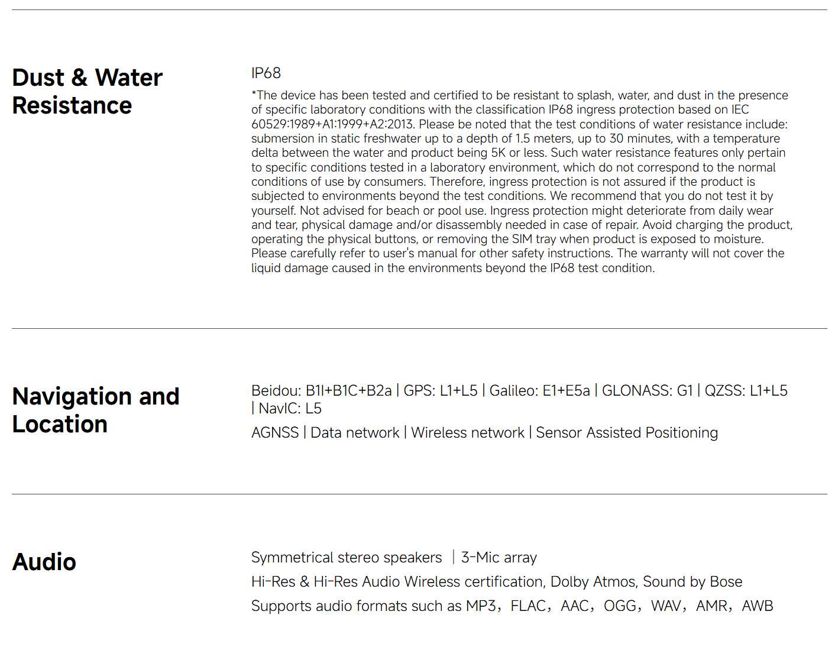The image size is (838, 647).
Task: Click the Wireless network text
Action: pyautogui.click(x=467, y=433)
